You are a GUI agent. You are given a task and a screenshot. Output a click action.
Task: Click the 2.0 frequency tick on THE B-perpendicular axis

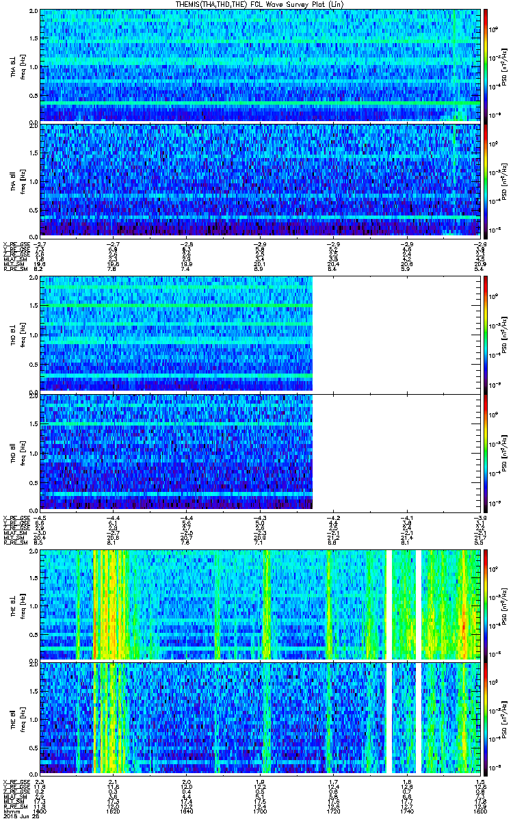tap(34, 551)
